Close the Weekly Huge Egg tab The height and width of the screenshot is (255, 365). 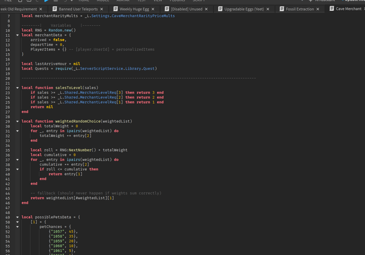pyautogui.click(x=153, y=9)
